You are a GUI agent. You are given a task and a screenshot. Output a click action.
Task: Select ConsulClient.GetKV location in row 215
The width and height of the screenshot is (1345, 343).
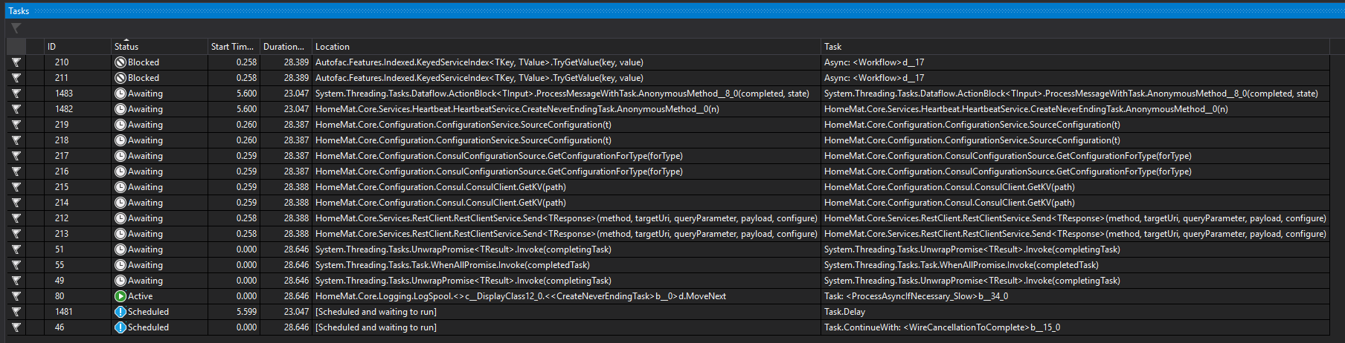566,187
